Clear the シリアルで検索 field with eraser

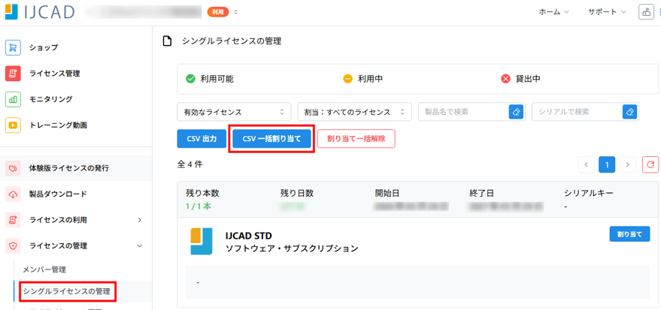pos(630,112)
